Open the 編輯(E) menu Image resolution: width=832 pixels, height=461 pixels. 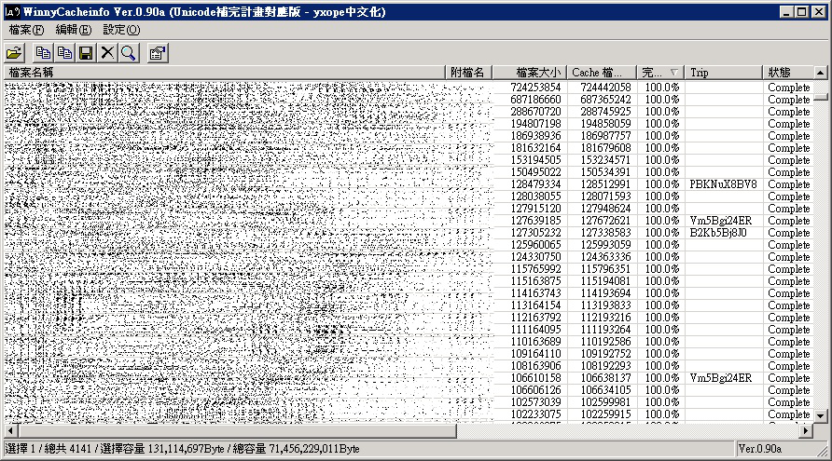(x=74, y=30)
